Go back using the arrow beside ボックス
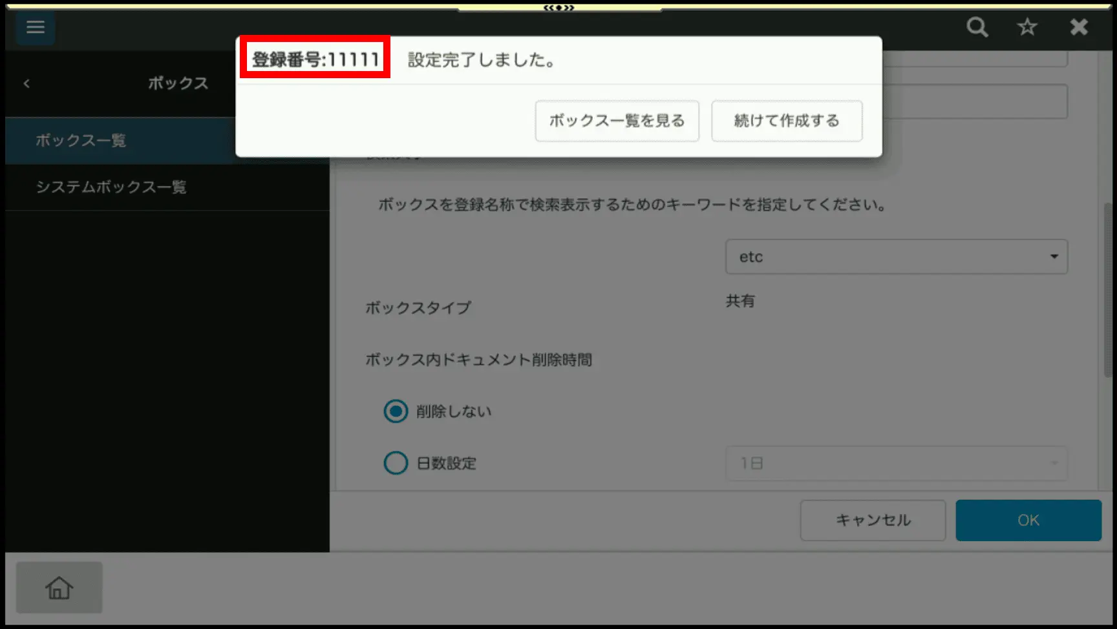The width and height of the screenshot is (1117, 629). [27, 83]
